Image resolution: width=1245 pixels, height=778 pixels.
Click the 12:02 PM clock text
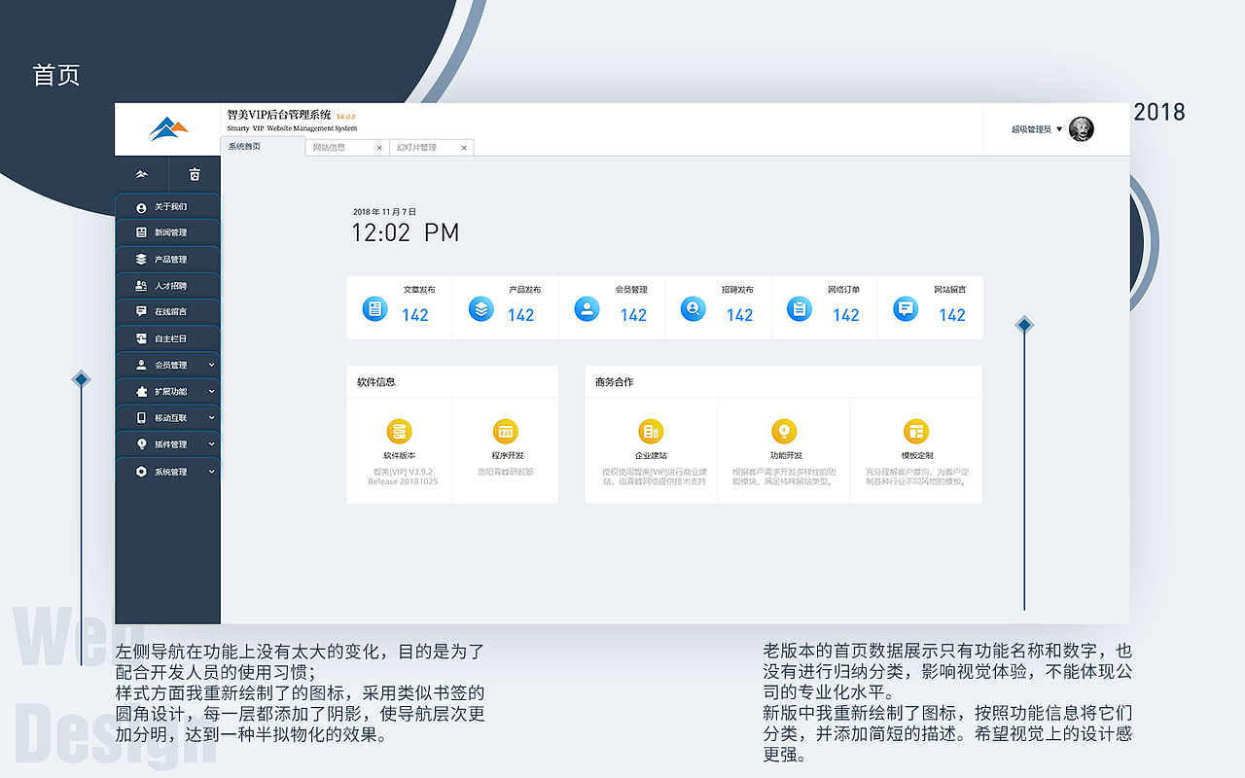point(405,232)
